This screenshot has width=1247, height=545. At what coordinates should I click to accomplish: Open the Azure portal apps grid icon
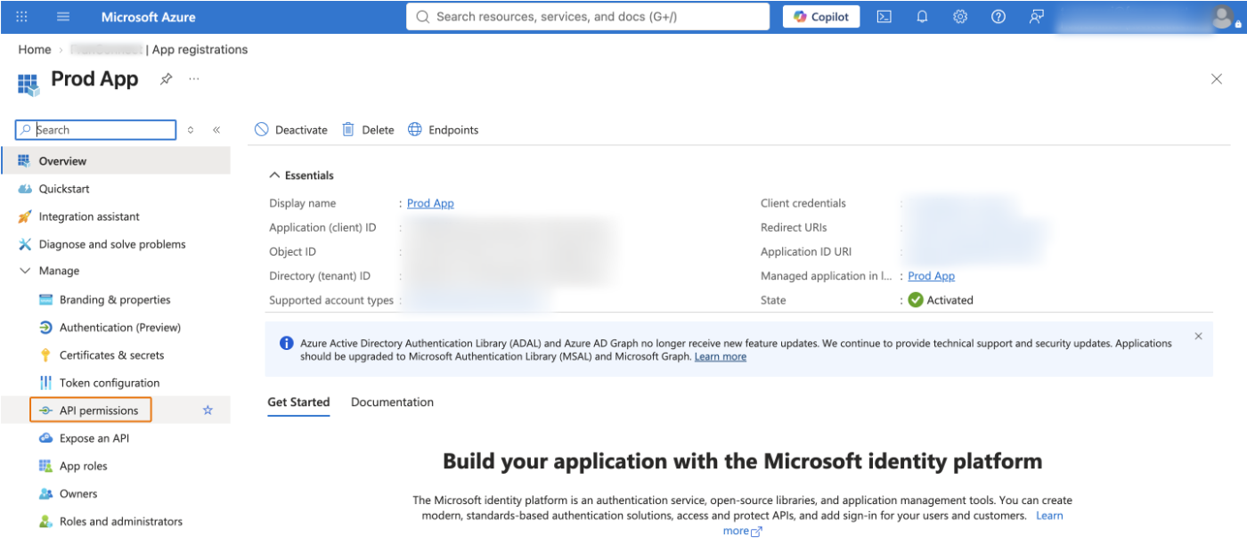(x=22, y=17)
